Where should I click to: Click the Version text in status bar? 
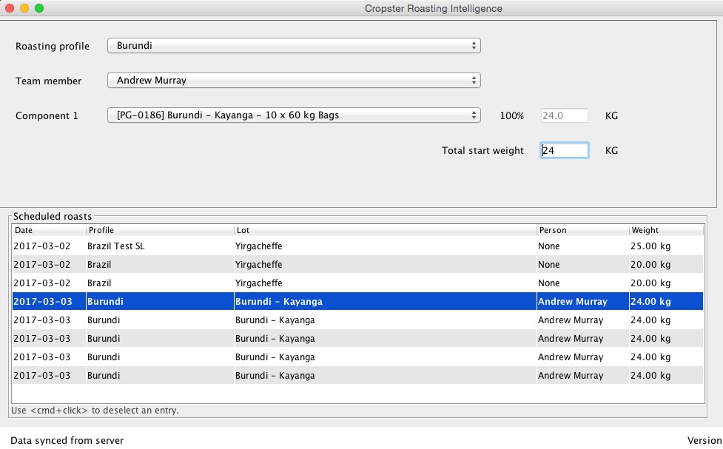[x=705, y=441]
